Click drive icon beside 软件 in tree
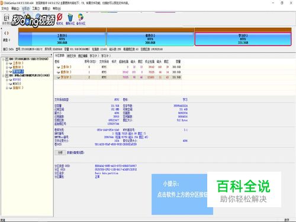Viewport: 296px width, 222px height. pos(11,67)
